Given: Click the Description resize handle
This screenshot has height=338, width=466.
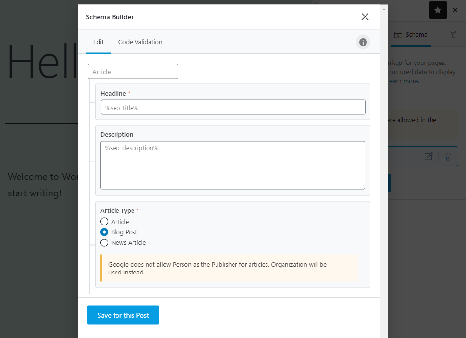Looking at the screenshot, I should (362, 186).
